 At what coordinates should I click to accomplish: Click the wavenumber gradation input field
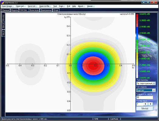coord(144,97)
